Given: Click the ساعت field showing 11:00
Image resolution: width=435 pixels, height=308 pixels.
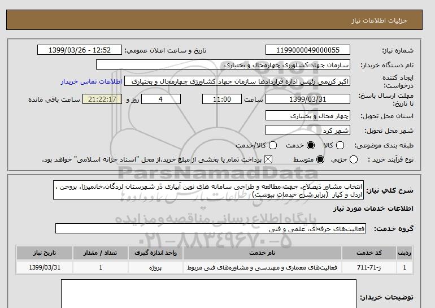Looking at the screenshot, I should pos(222,99).
